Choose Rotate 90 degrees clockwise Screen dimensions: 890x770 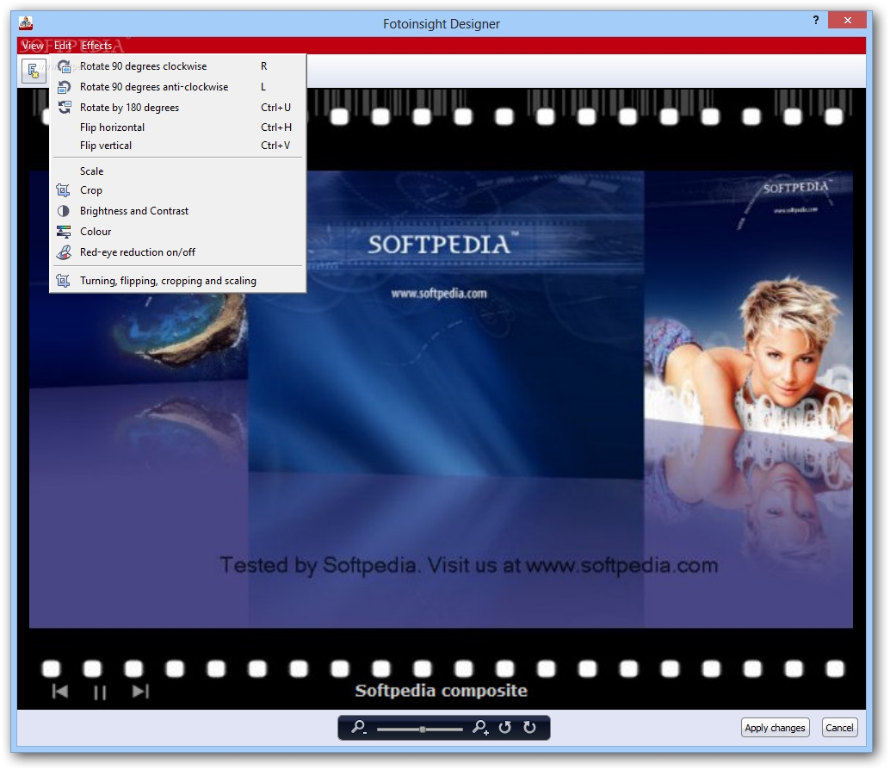(x=178, y=66)
